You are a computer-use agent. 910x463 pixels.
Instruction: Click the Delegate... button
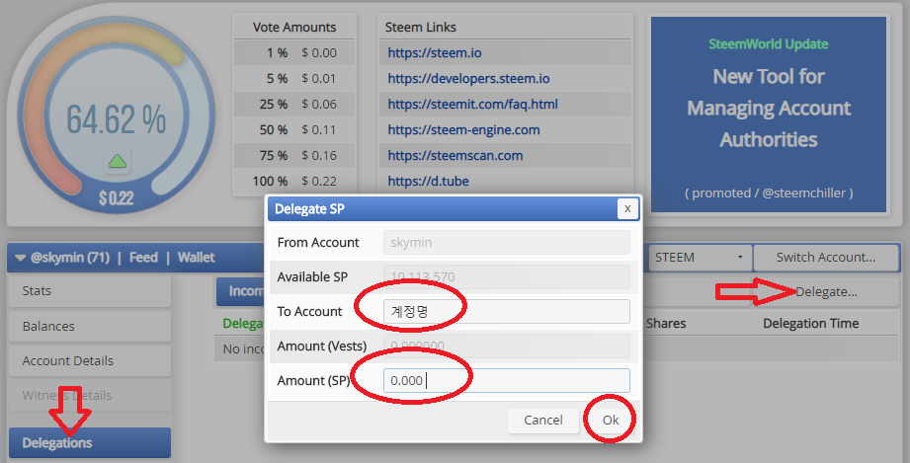[826, 291]
